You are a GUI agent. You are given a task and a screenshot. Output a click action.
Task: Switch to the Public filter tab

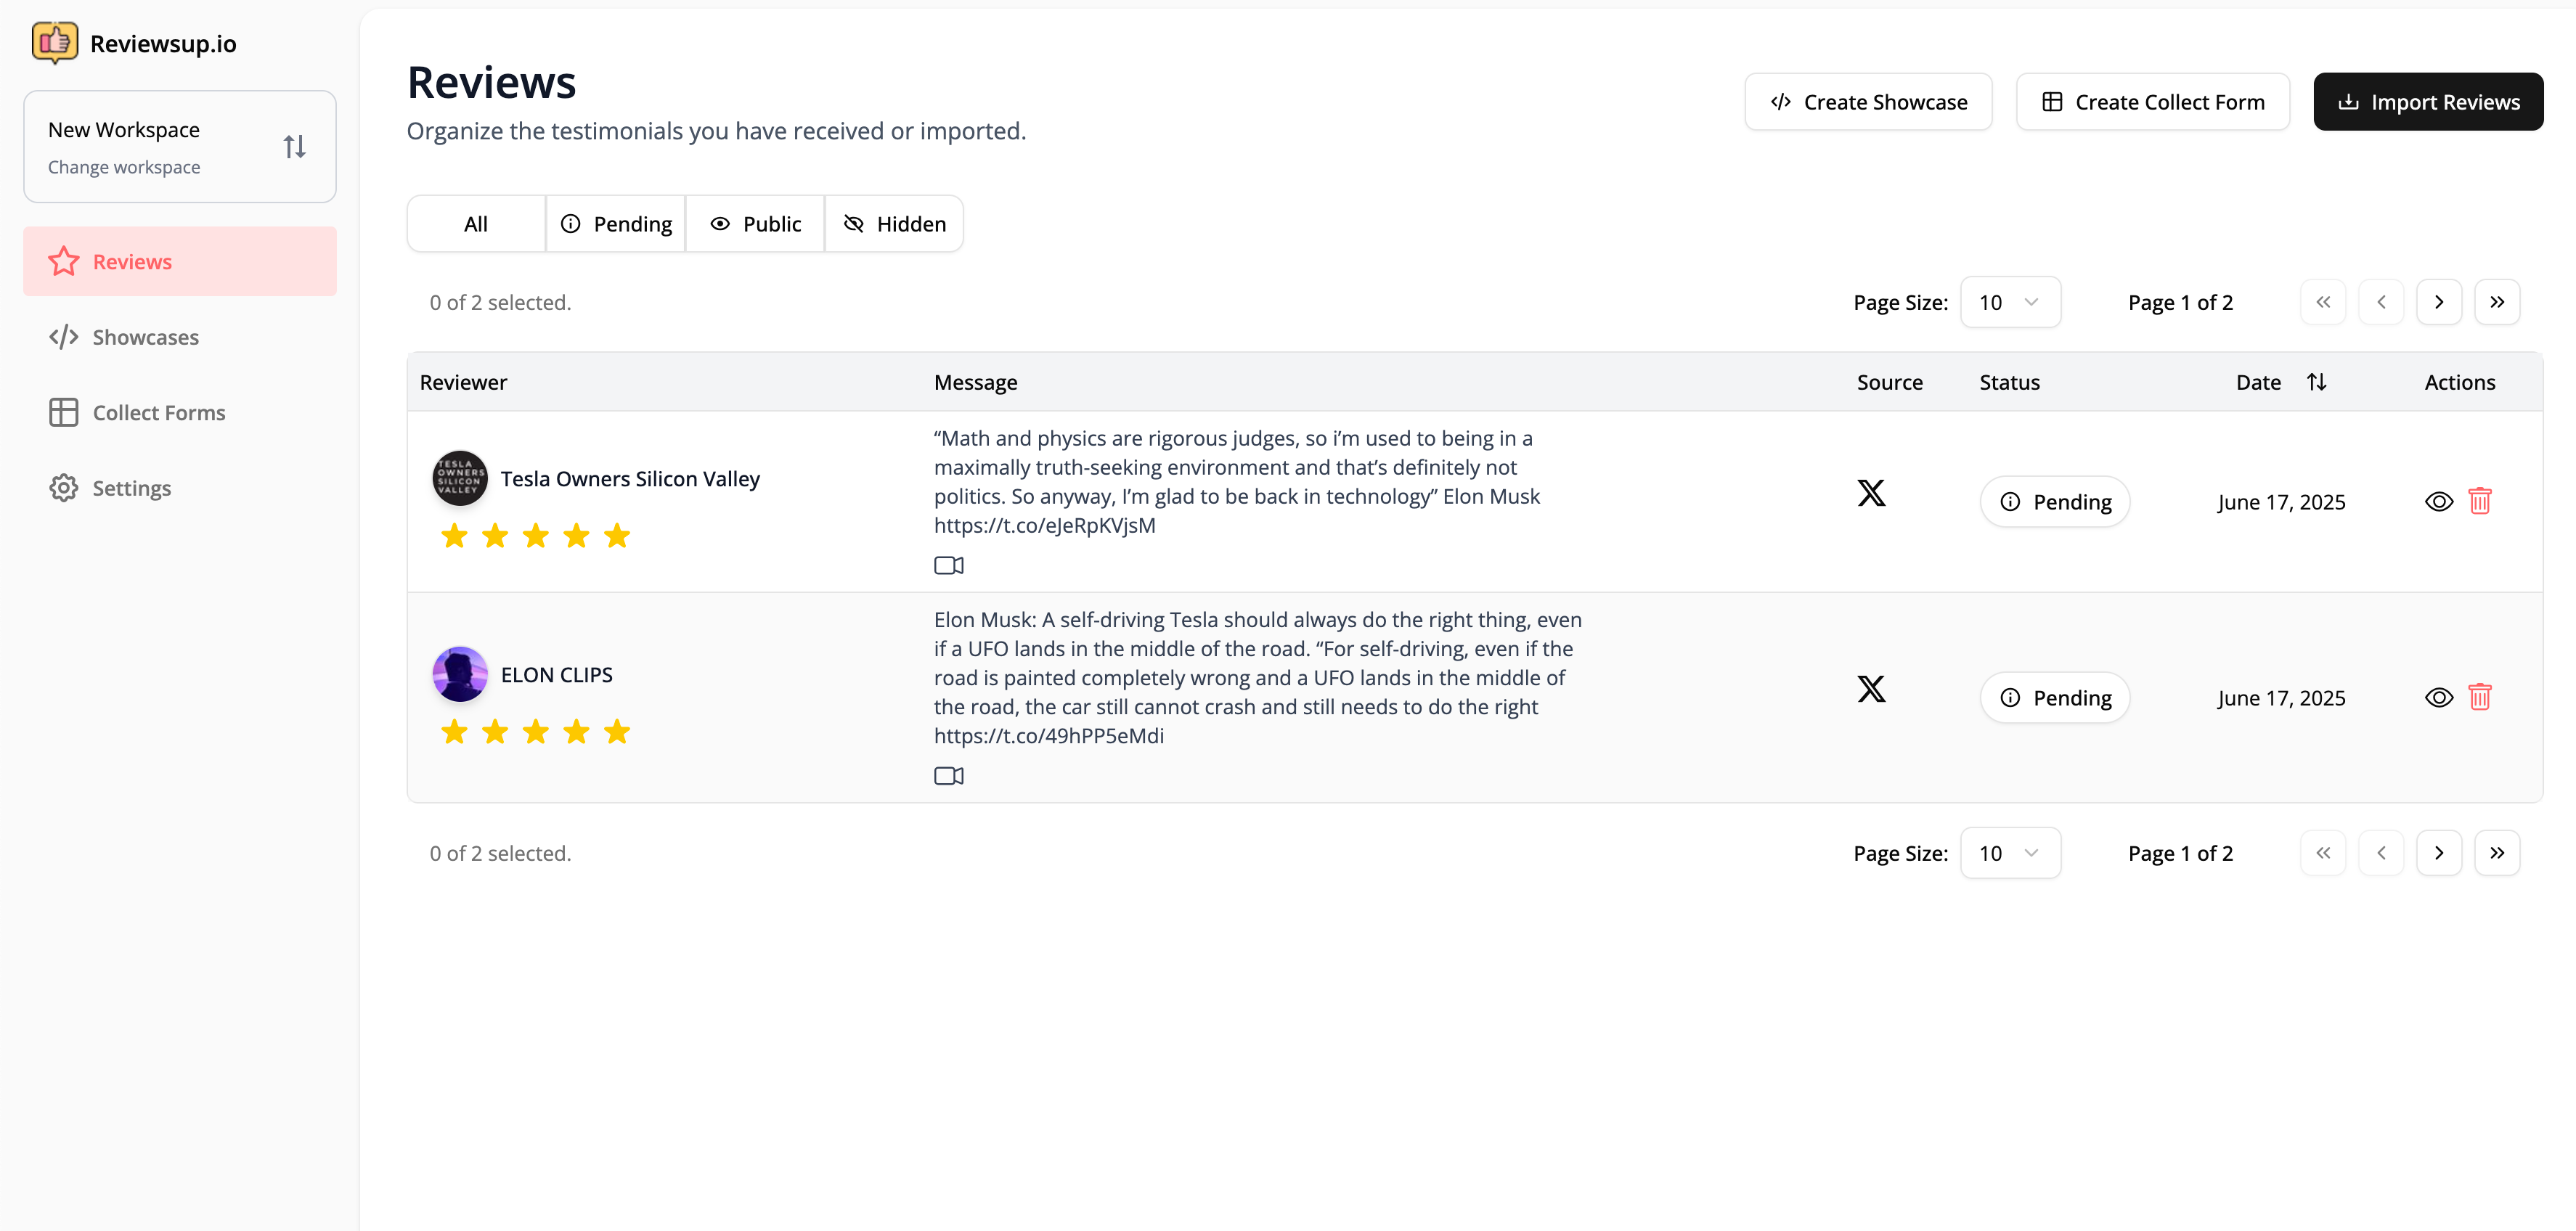tap(755, 224)
